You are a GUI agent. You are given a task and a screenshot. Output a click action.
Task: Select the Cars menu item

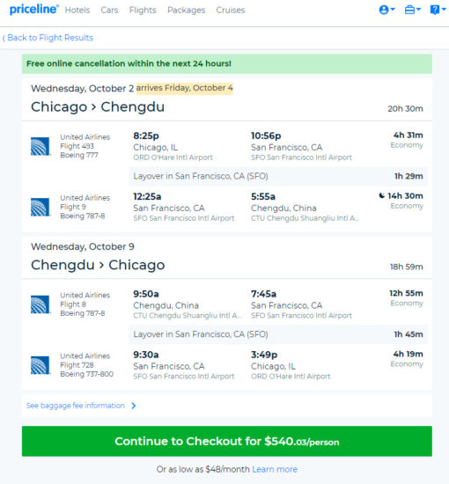109,11
